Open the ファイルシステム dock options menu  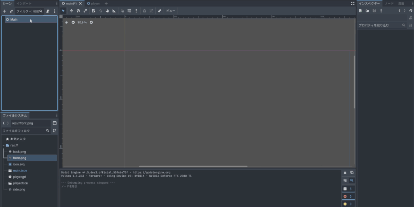[57, 115]
